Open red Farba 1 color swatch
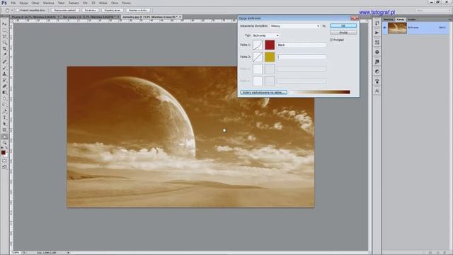The width and height of the screenshot is (453, 255). [270, 45]
